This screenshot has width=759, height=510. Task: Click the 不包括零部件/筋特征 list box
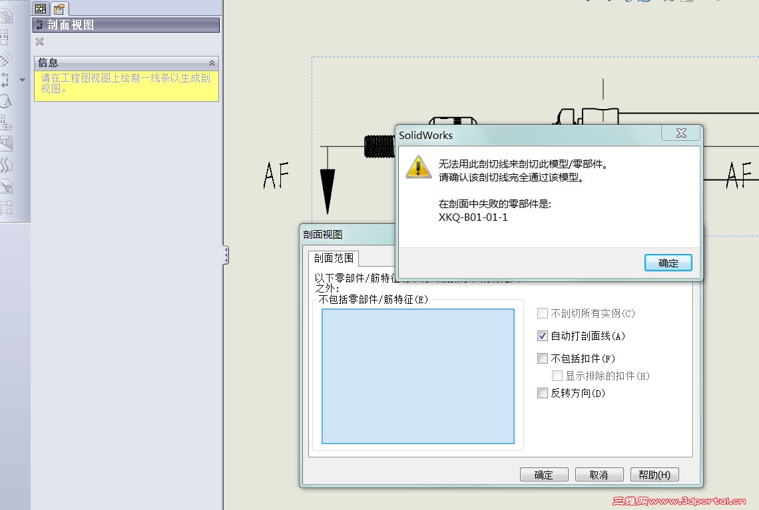(417, 376)
